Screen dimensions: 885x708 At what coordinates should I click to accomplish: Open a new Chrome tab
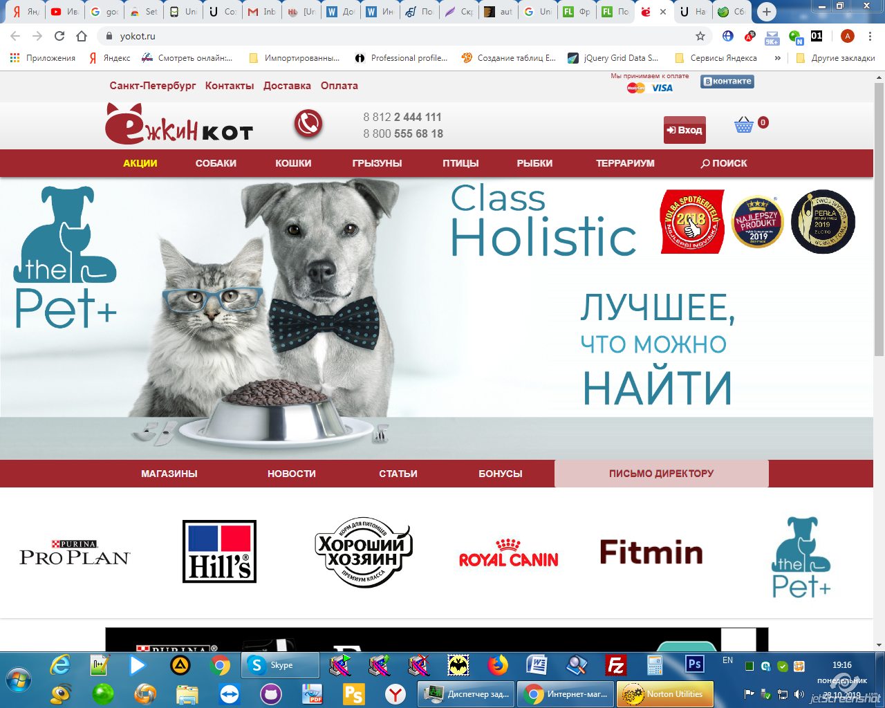(x=766, y=12)
